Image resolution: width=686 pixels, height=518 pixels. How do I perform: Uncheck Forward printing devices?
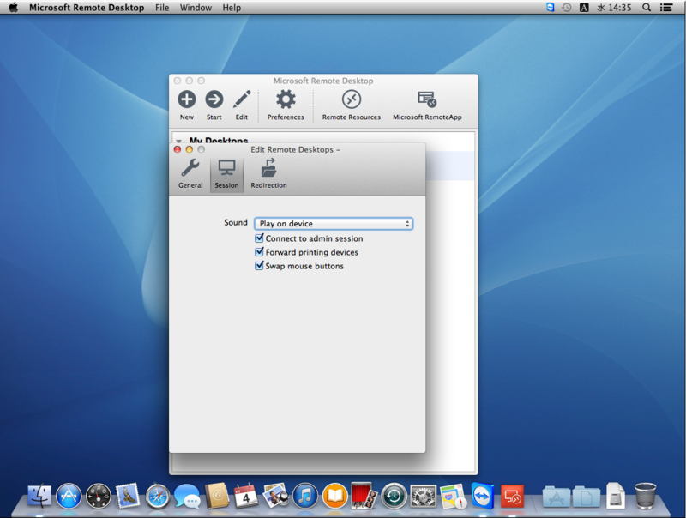point(260,252)
